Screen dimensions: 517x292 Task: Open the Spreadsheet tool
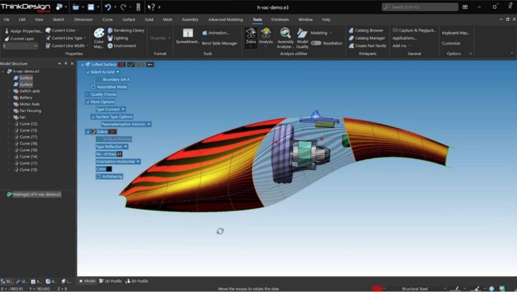[188, 36]
